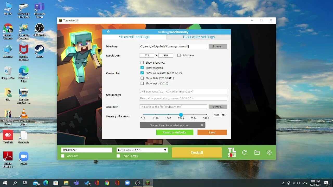The height and width of the screenshot is (187, 333).
Task: Open Steam desktop shortcut
Action: [40, 51]
